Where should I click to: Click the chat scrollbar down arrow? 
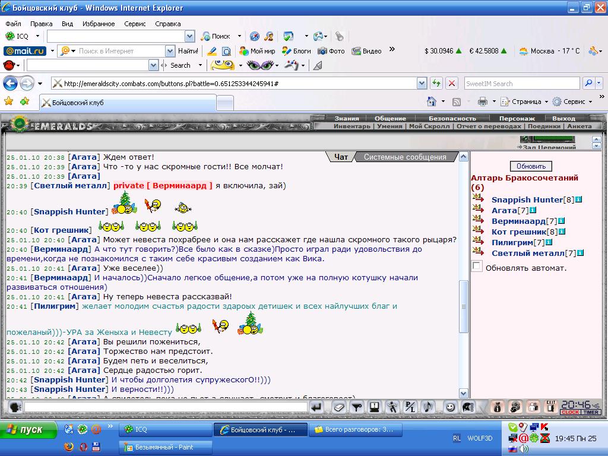click(x=463, y=393)
